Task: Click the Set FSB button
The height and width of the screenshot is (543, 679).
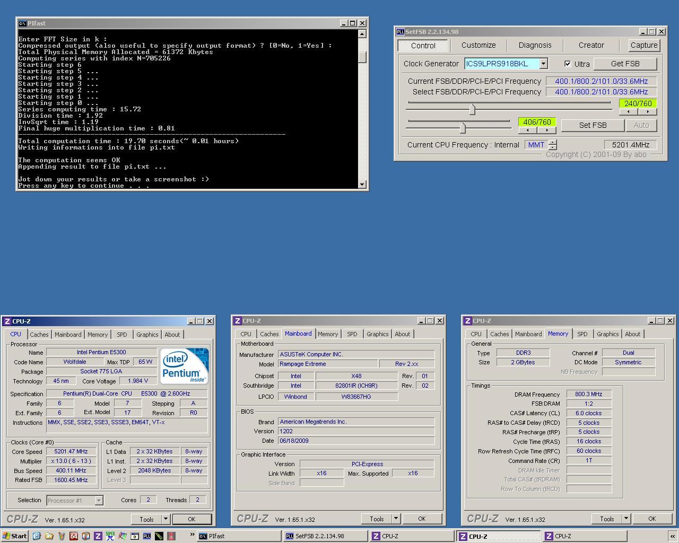Action: tap(593, 125)
